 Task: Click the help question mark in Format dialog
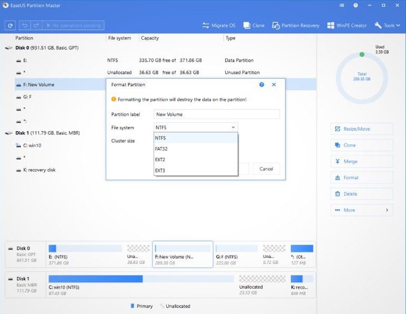(x=262, y=85)
